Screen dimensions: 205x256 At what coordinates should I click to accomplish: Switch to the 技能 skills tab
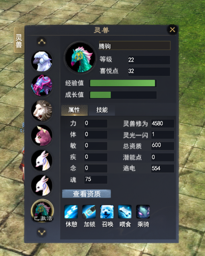pyautogui.click(x=102, y=110)
